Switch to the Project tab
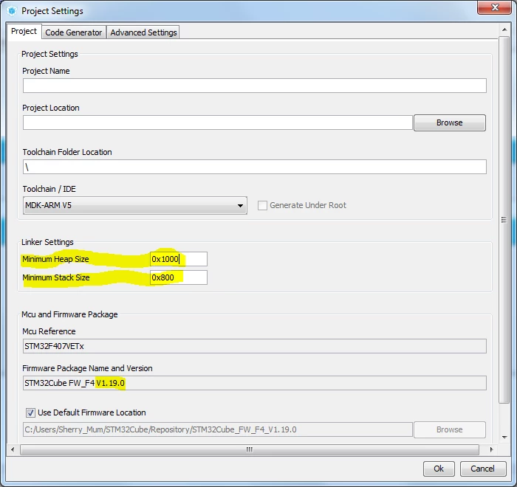The width and height of the screenshot is (517, 487). point(24,31)
